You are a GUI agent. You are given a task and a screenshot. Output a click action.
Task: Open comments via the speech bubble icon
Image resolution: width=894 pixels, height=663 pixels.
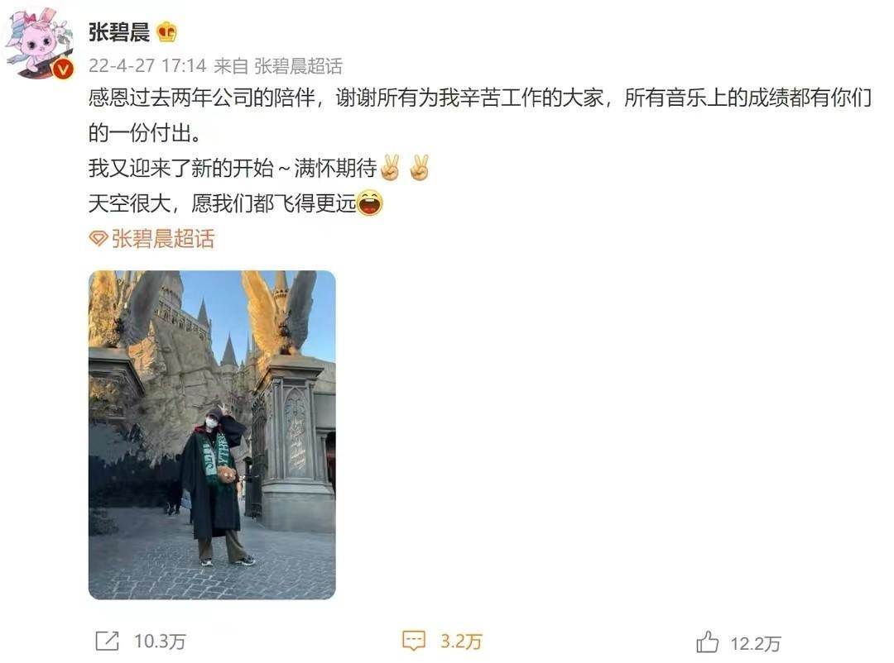tap(414, 641)
